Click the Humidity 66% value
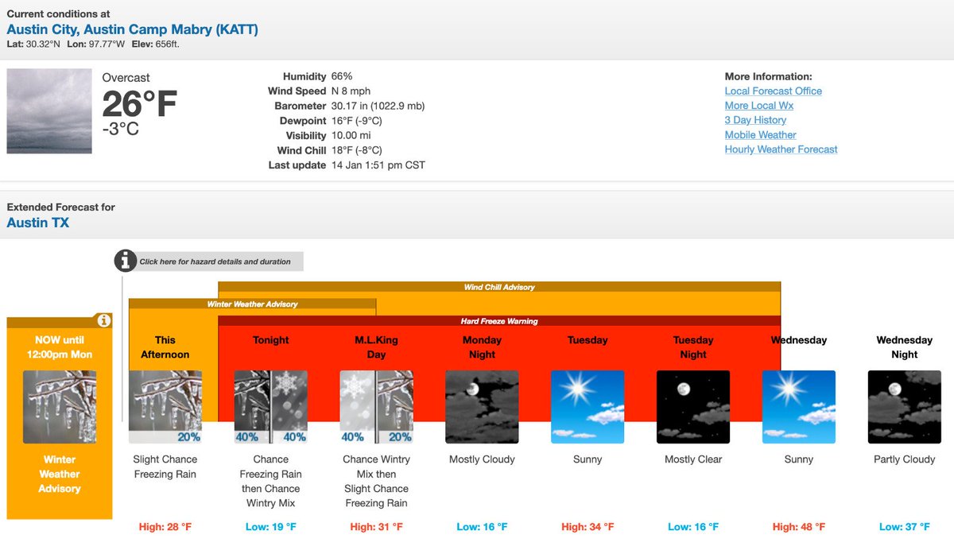This screenshot has height=550, width=954. 342,76
